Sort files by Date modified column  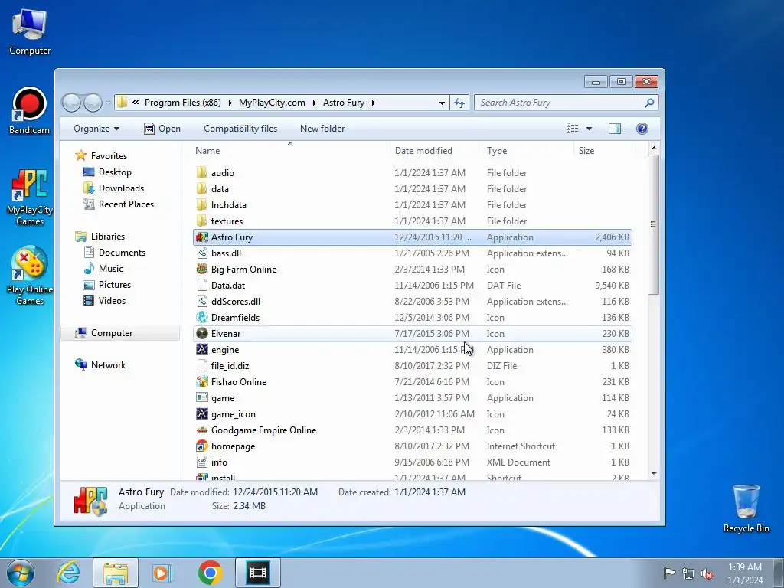(x=436, y=151)
